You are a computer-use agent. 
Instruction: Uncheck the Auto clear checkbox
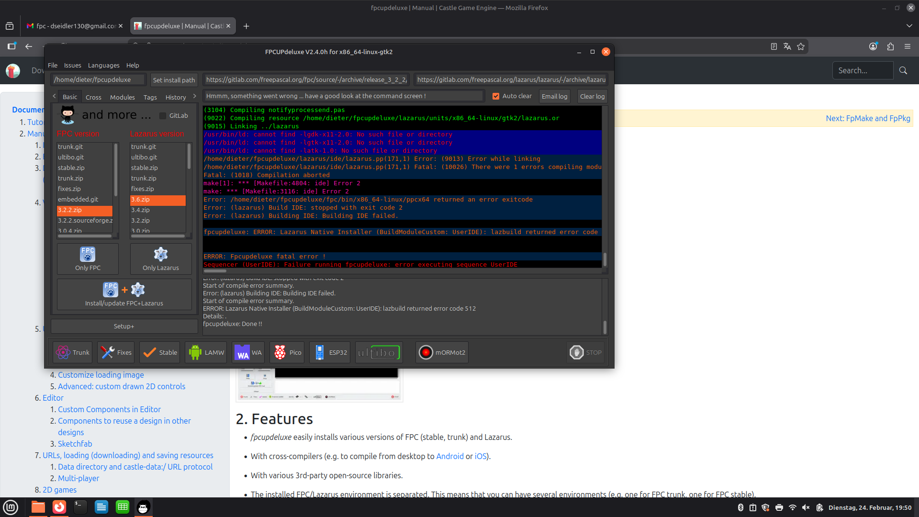496,96
